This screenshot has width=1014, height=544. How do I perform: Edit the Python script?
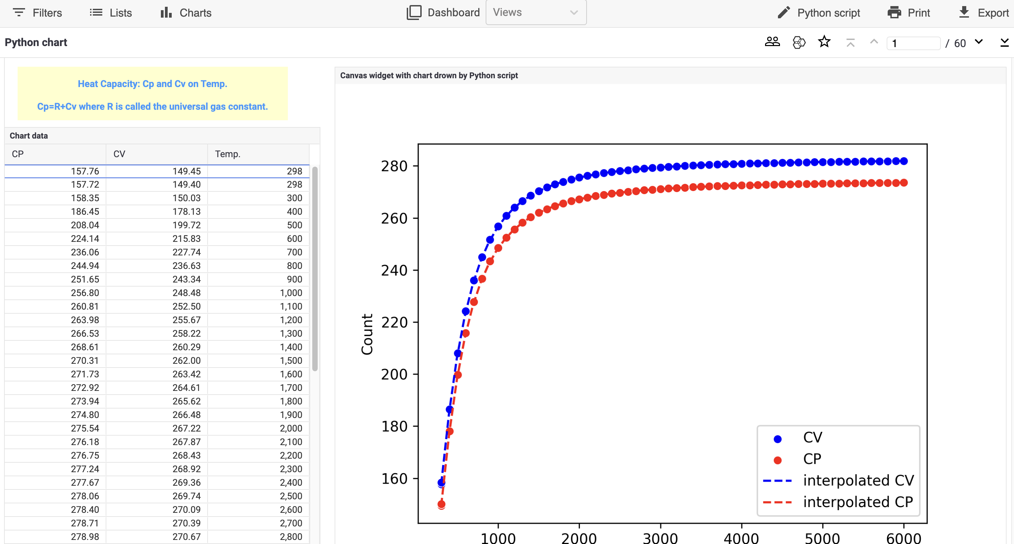point(819,13)
